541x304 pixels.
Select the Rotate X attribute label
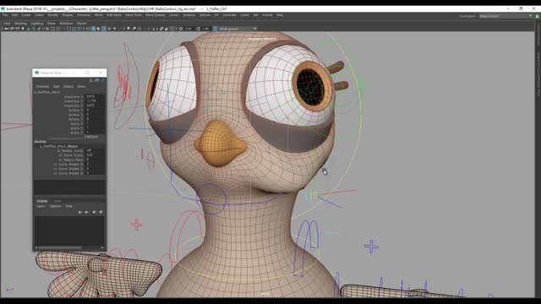(75, 111)
